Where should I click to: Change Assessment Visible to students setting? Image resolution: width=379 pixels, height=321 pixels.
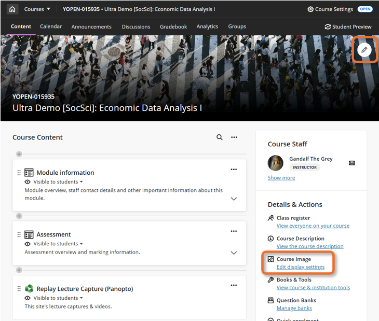58,244
